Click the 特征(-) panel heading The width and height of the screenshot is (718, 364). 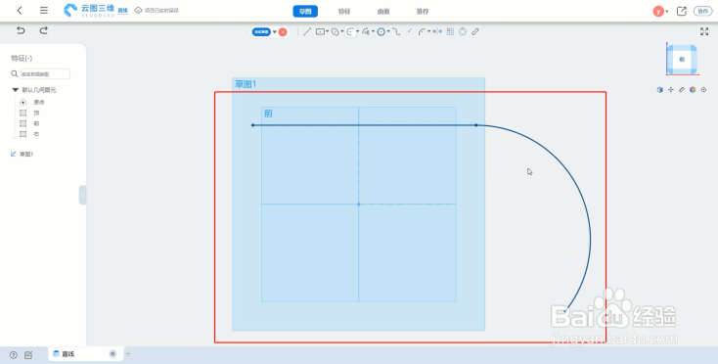(x=22, y=58)
